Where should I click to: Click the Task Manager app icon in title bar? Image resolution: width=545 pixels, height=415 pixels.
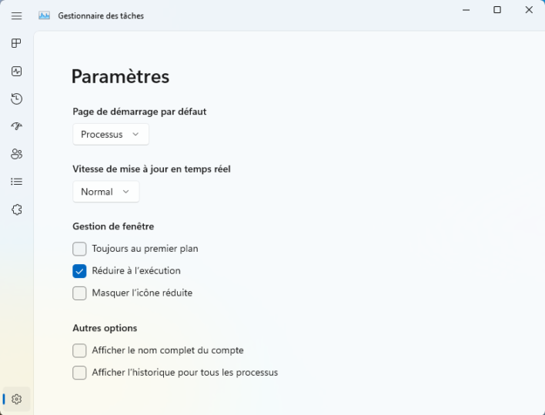coord(45,15)
